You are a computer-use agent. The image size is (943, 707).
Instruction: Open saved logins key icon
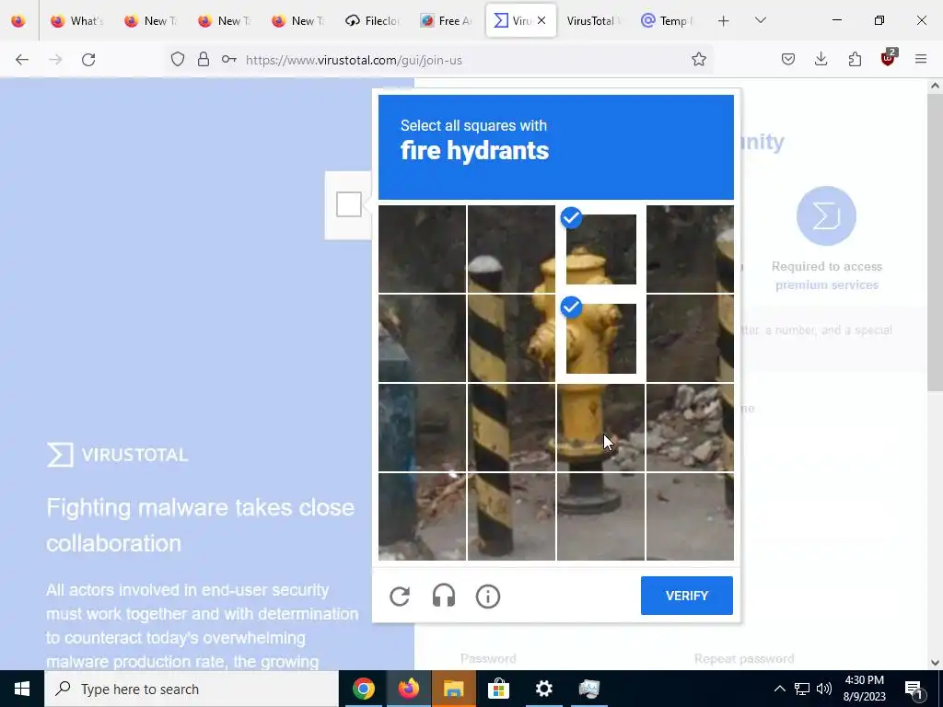click(229, 59)
